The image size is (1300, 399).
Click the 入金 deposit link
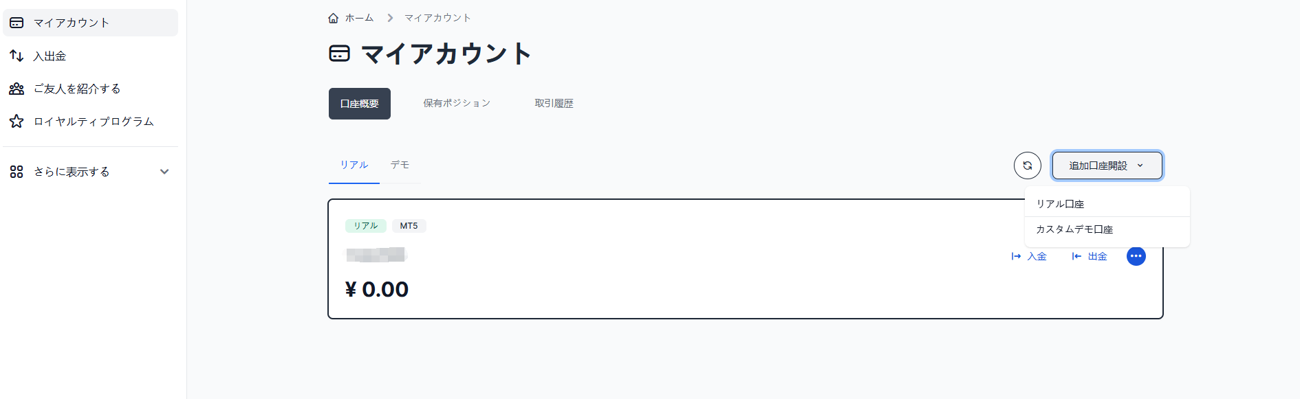click(x=1030, y=256)
